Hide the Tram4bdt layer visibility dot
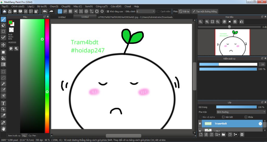The width and height of the screenshot is (267, 142). [200, 124]
